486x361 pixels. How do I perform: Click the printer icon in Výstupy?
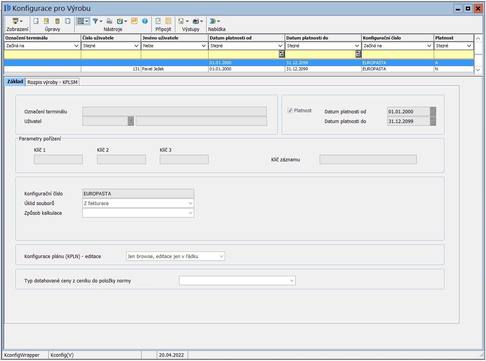tap(196, 21)
